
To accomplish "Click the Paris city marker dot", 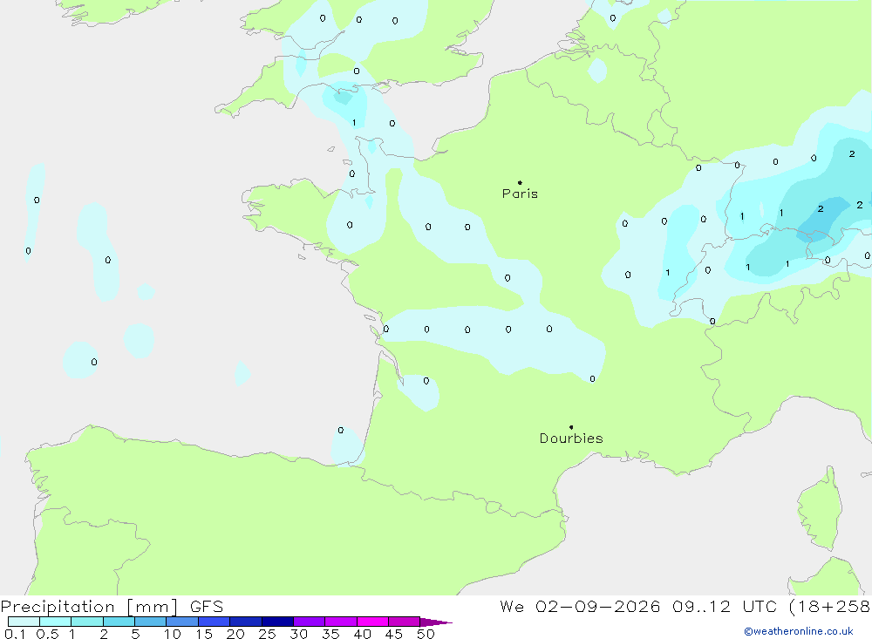I will (520, 182).
